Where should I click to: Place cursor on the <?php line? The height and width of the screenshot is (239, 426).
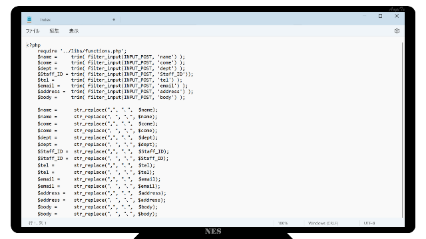[x=33, y=45]
